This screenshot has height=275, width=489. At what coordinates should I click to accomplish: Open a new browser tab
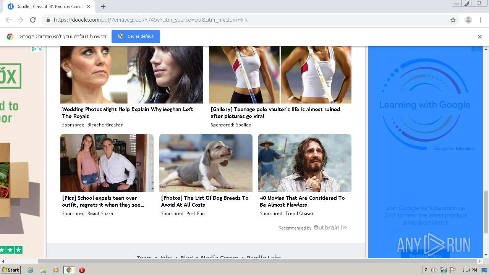point(103,6)
